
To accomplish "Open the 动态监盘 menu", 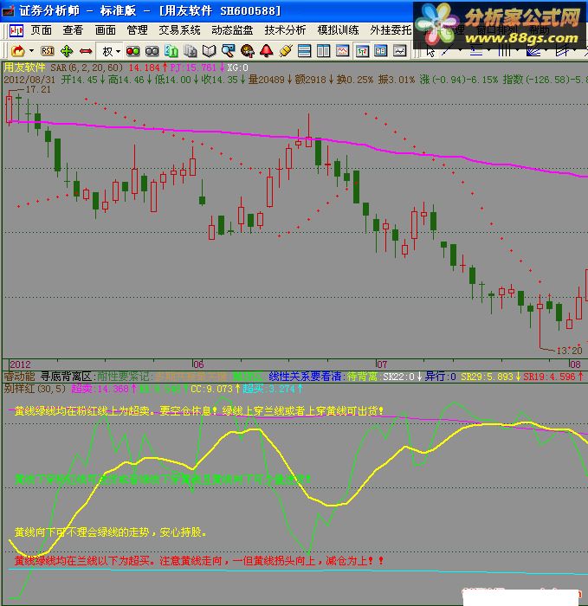I will [x=232, y=30].
